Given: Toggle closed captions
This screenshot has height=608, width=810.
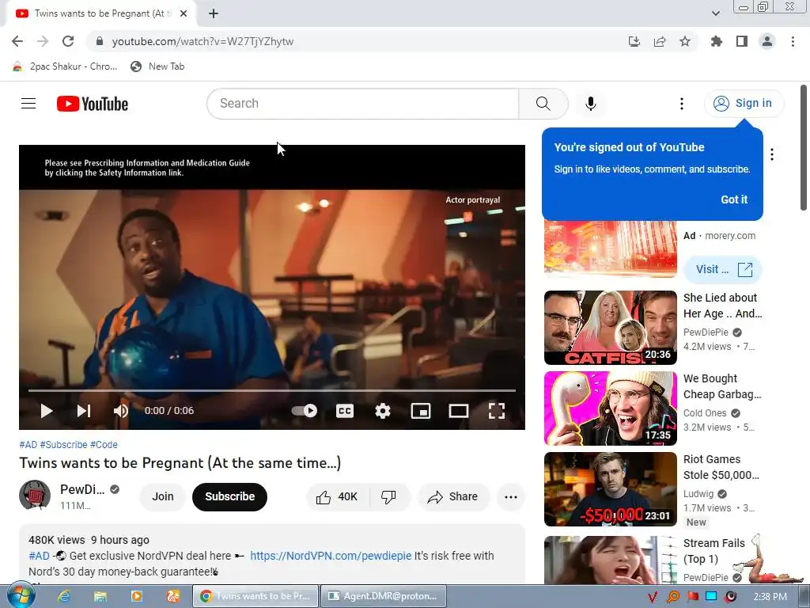Looking at the screenshot, I should click(345, 411).
